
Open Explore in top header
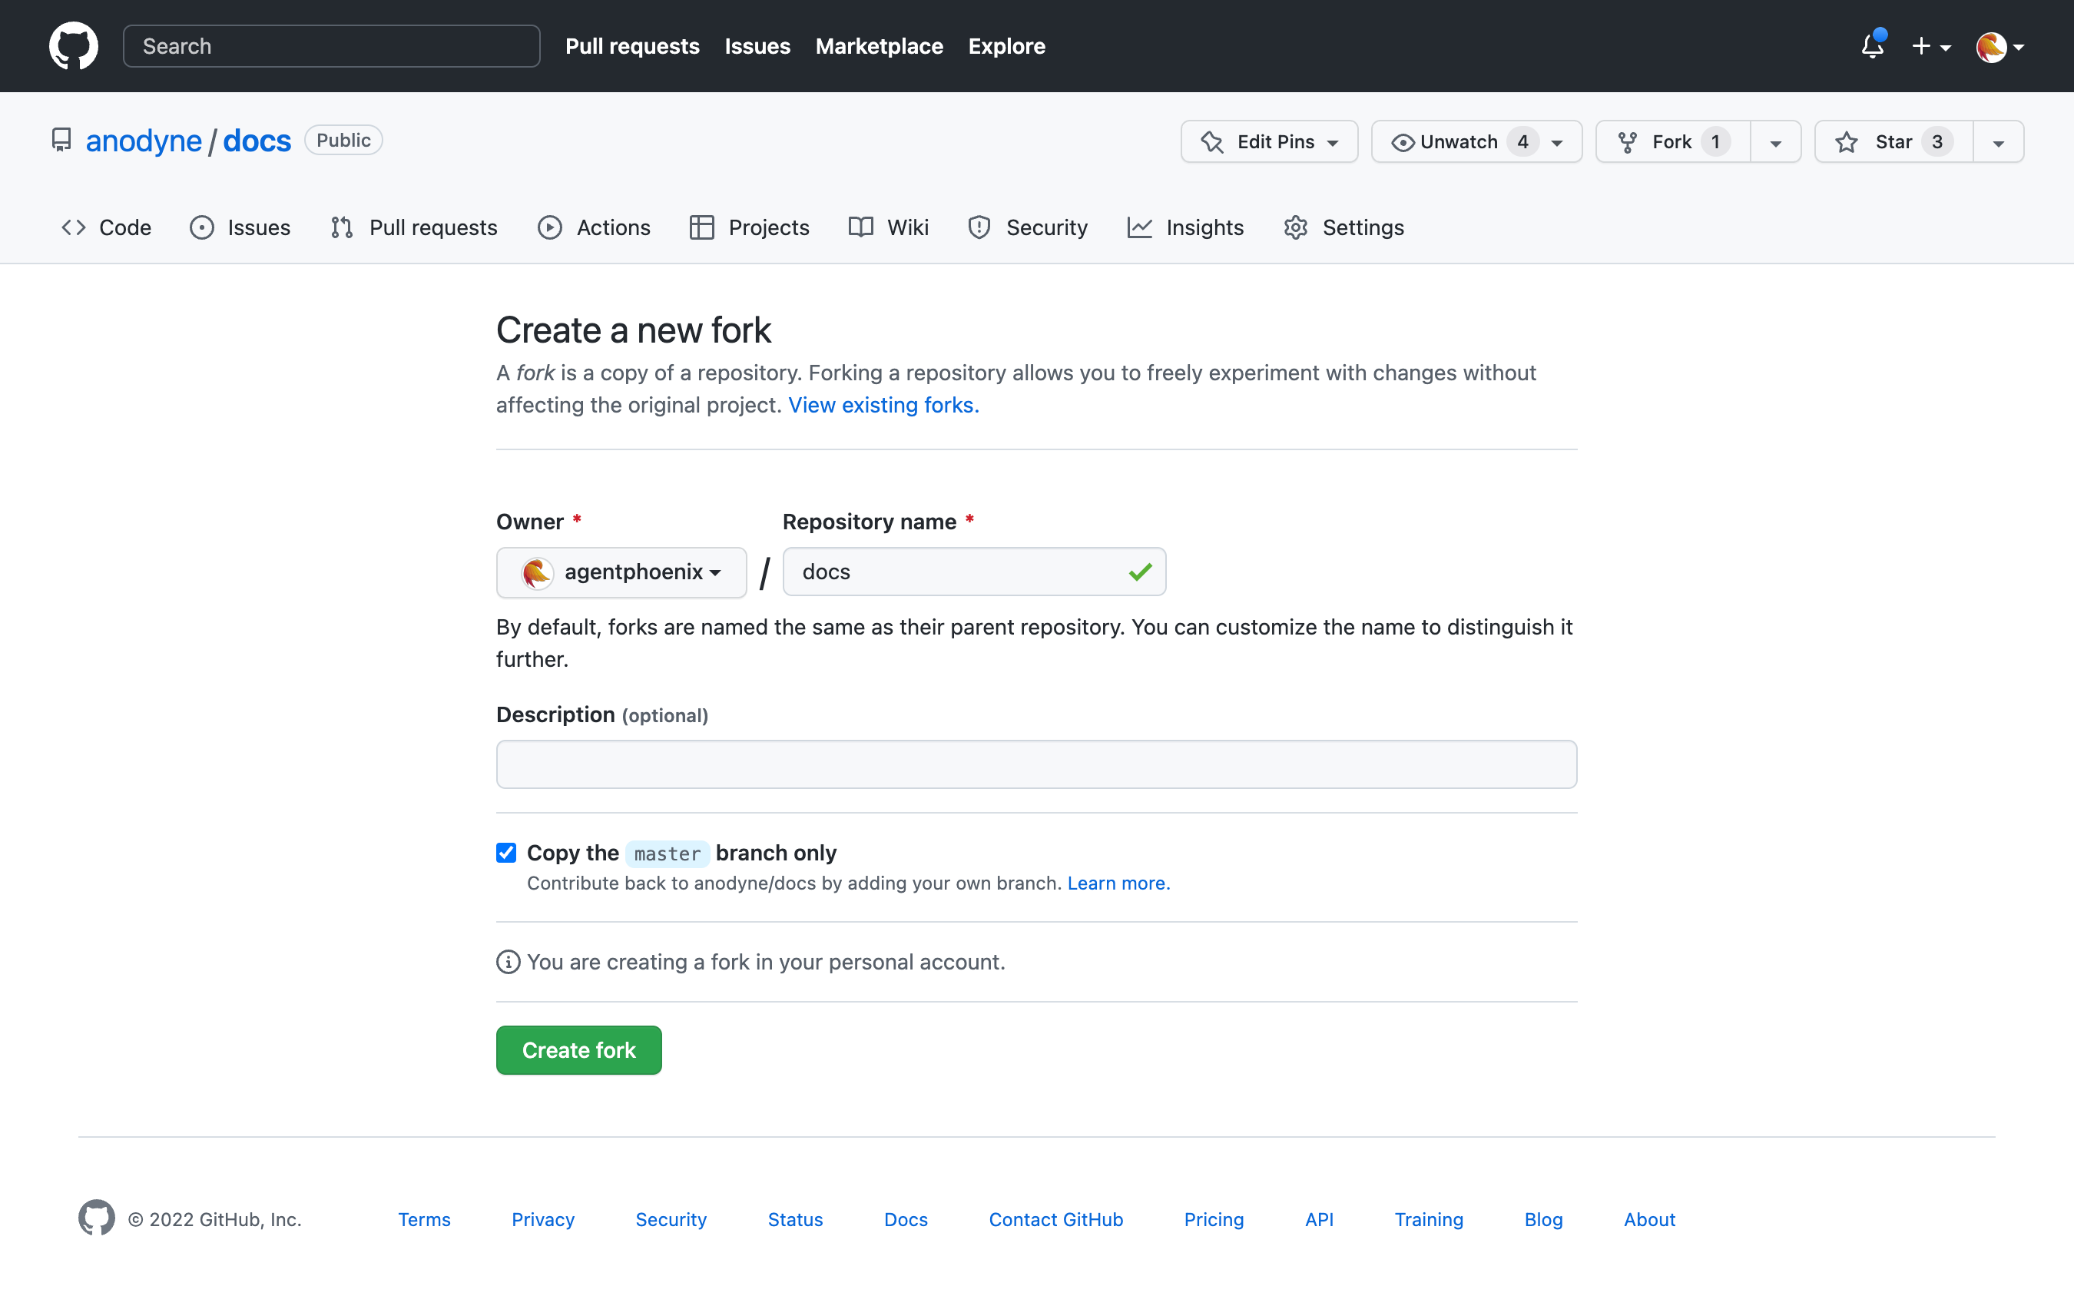pos(1006,47)
